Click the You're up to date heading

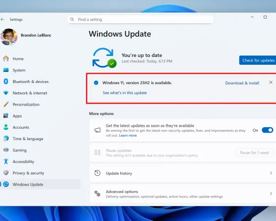point(142,55)
